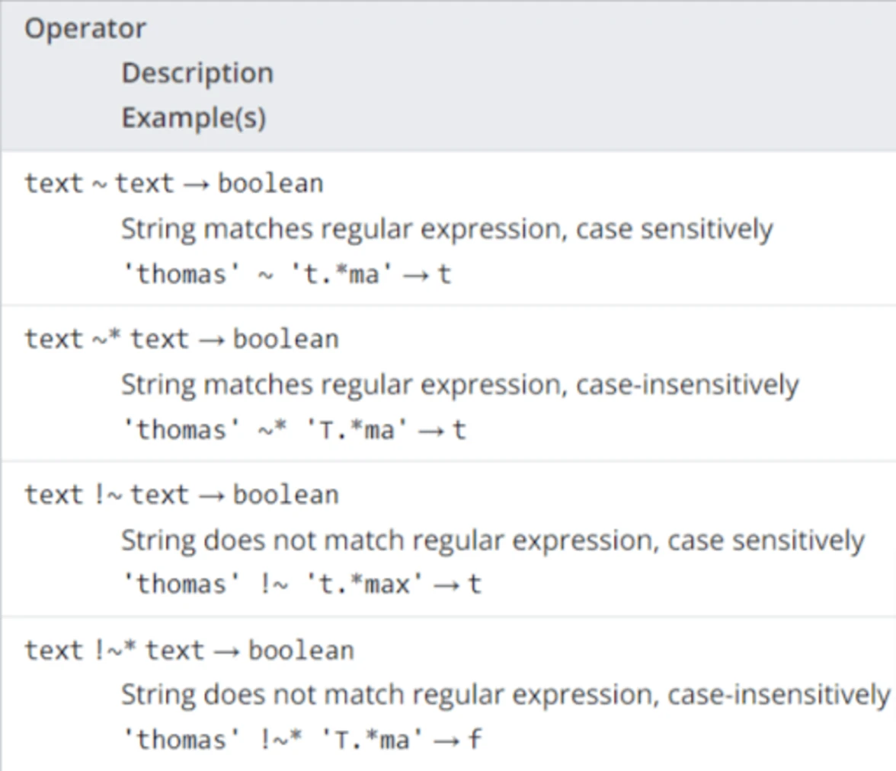Click 'String does not match regular expression, case sensitively'

[x=492, y=540]
